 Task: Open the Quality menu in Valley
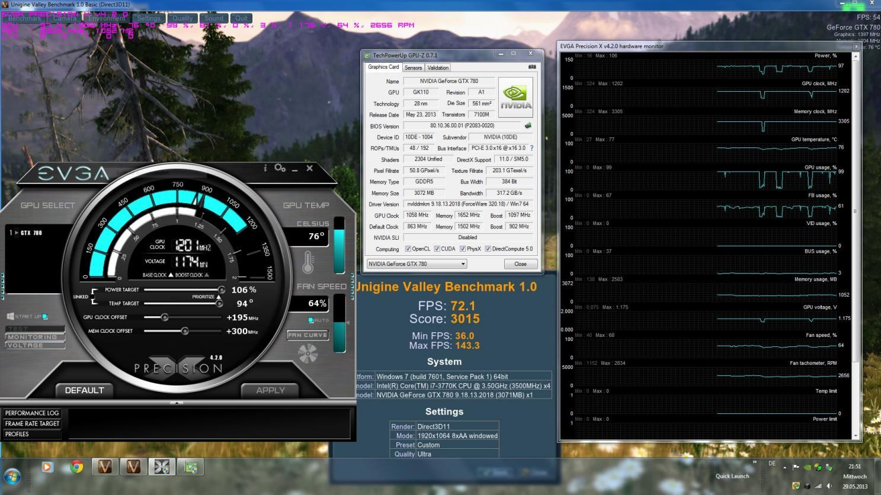pos(182,18)
